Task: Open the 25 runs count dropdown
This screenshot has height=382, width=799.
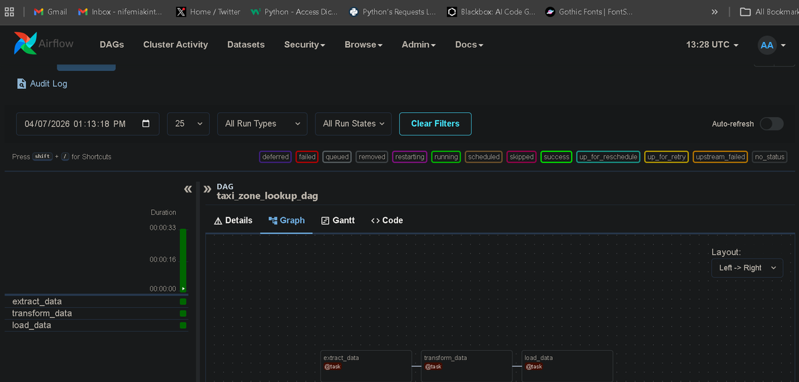Action: click(188, 124)
